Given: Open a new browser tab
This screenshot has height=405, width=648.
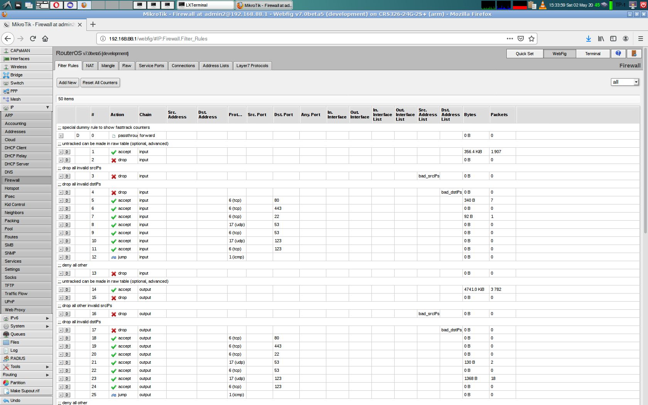Looking at the screenshot, I should tap(93, 24).
